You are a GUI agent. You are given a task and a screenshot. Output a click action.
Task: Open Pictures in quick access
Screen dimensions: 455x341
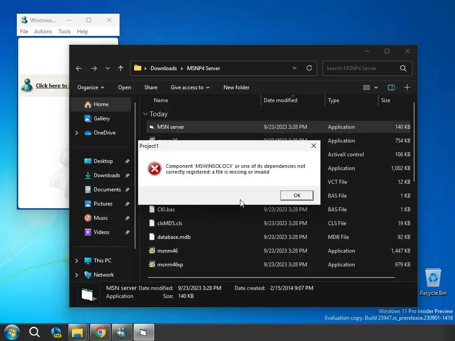(x=103, y=204)
